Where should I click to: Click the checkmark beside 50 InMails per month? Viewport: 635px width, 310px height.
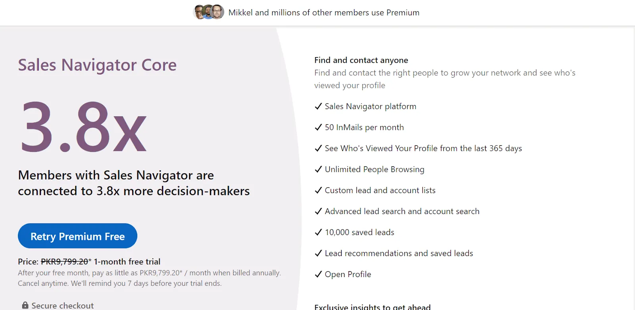point(317,127)
